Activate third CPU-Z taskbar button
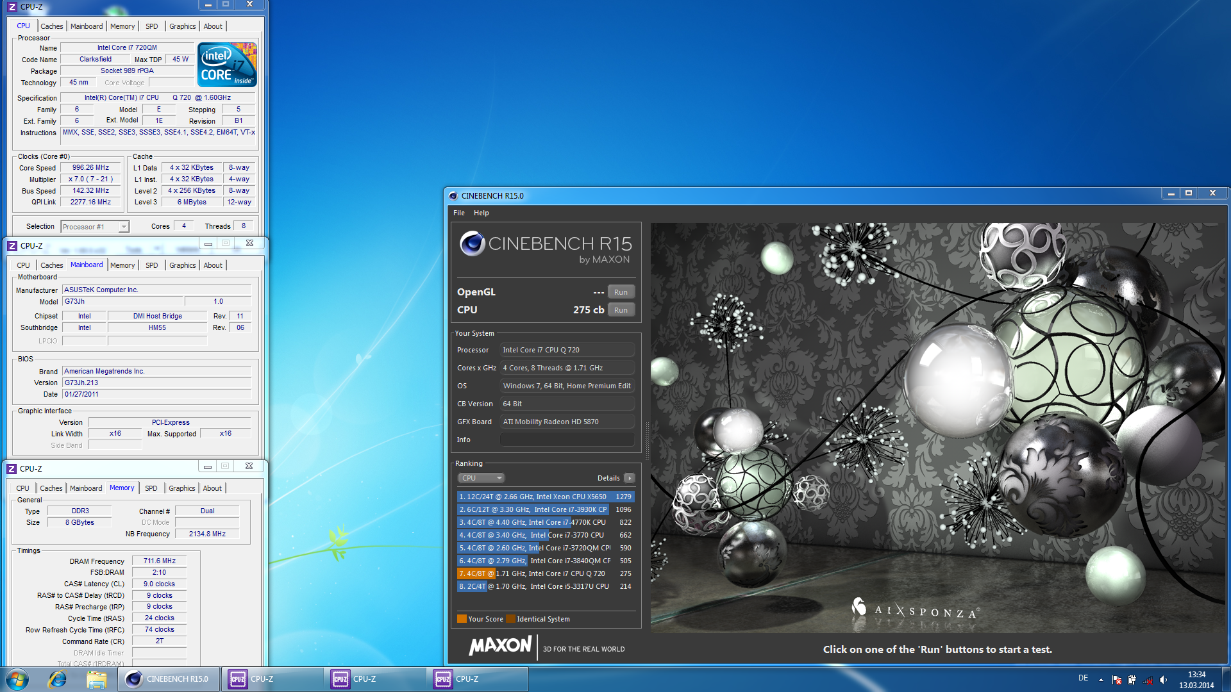Image resolution: width=1231 pixels, height=692 pixels. click(x=478, y=679)
